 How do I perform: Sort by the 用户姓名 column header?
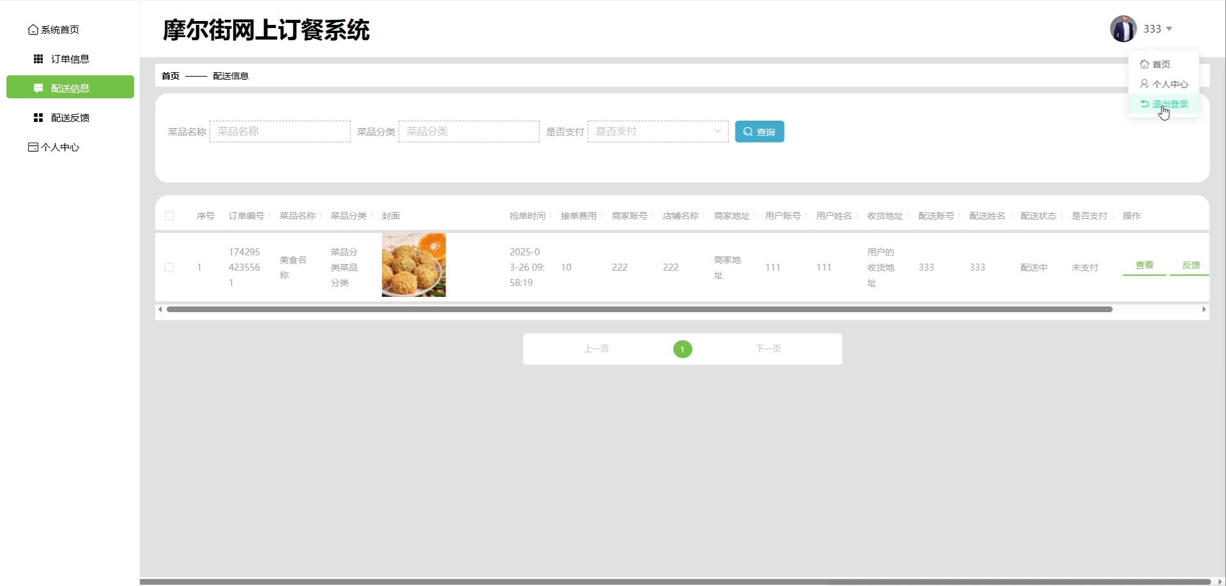(834, 216)
